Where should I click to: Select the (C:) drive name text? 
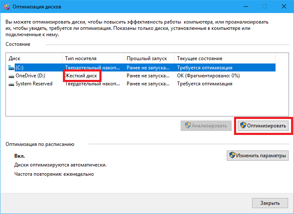(19, 68)
